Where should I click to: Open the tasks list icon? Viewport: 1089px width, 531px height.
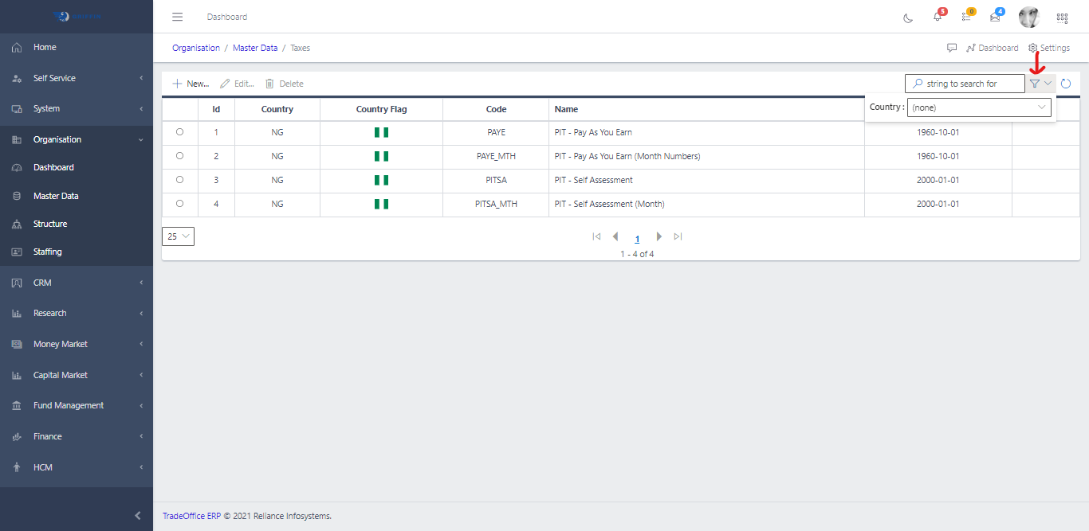coord(966,17)
